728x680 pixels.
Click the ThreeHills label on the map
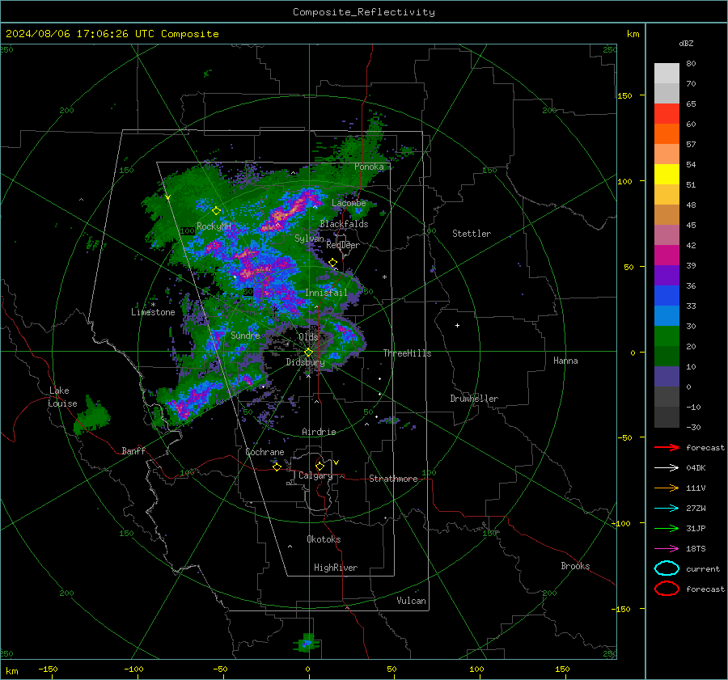click(x=407, y=353)
